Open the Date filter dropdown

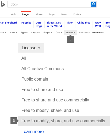click(x=59, y=33)
